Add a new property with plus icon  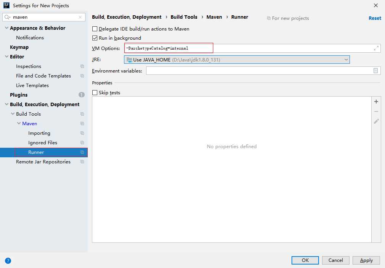(376, 102)
